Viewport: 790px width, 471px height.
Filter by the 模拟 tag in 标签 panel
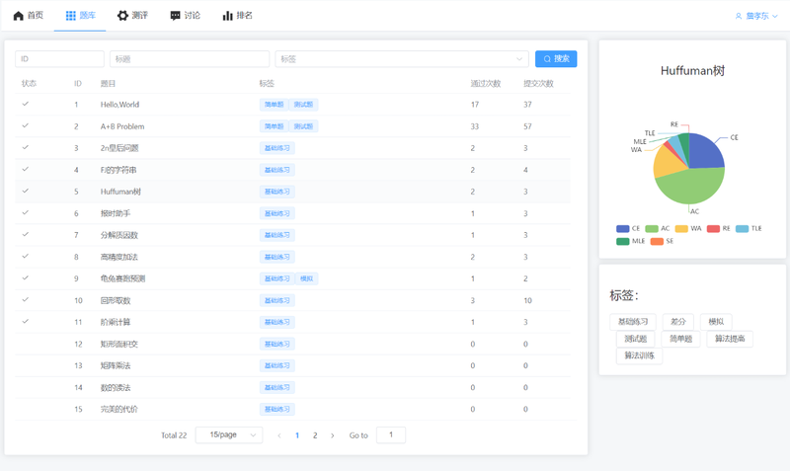(x=716, y=321)
